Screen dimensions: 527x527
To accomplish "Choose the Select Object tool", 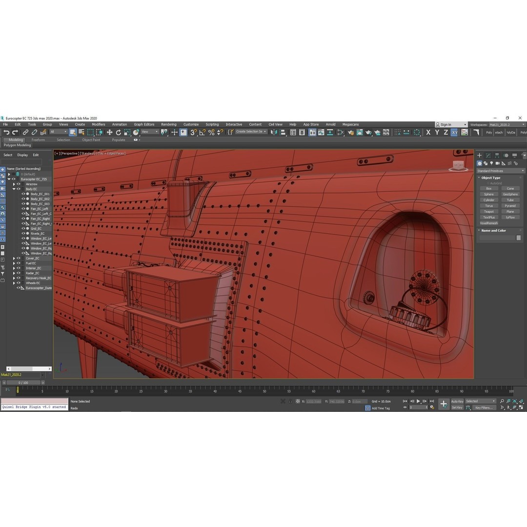I will click(x=73, y=132).
